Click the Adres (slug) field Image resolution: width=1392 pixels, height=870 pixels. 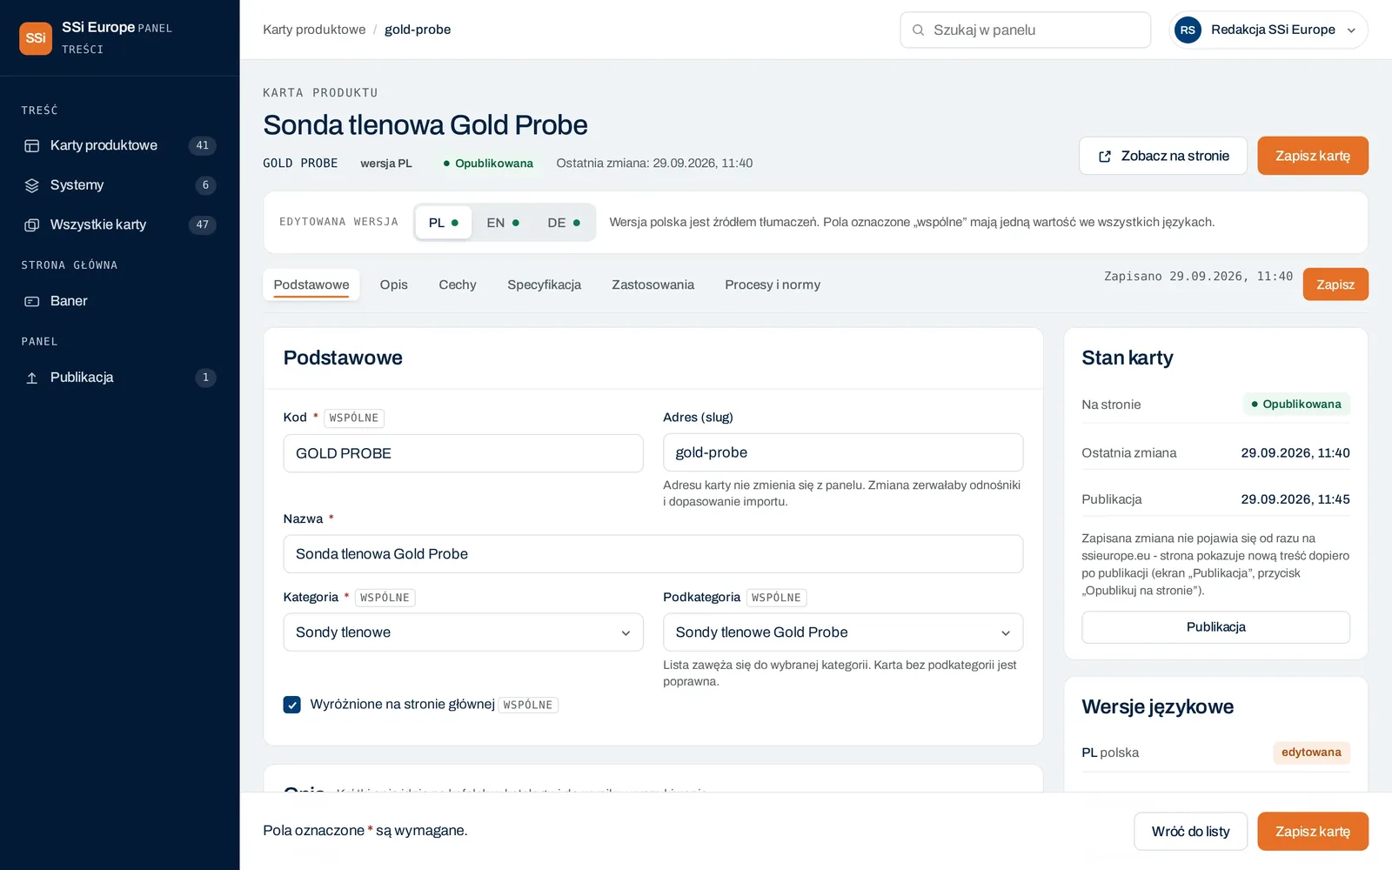(843, 452)
